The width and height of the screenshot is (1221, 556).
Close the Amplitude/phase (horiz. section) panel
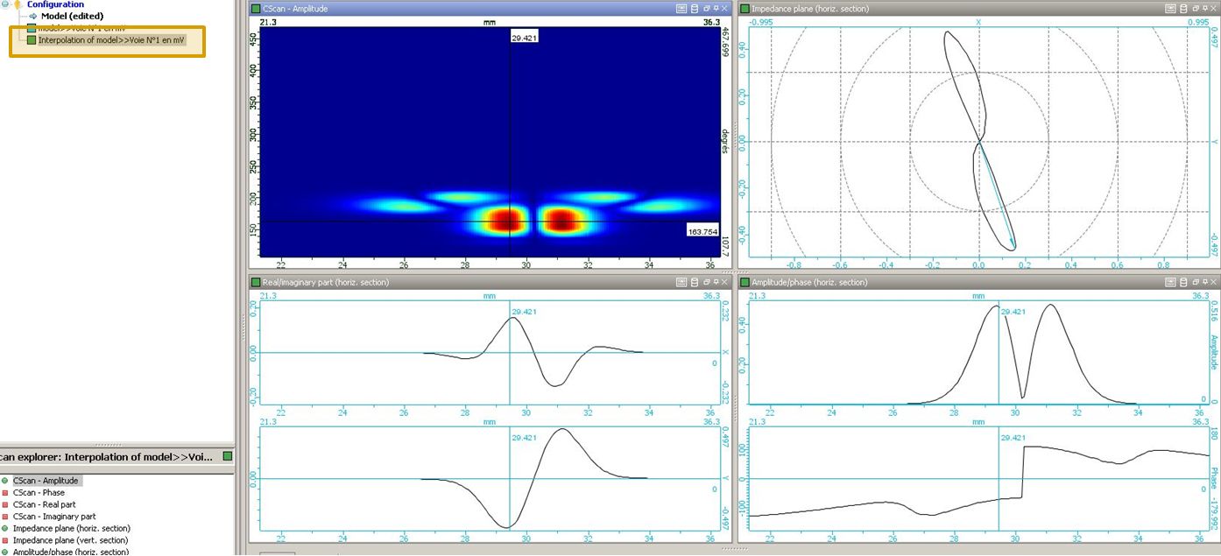point(1213,282)
